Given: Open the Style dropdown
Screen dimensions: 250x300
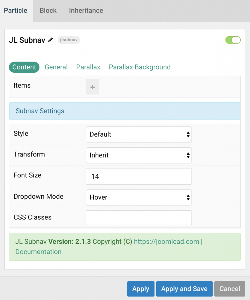Looking at the screenshot, I should 138,134.
